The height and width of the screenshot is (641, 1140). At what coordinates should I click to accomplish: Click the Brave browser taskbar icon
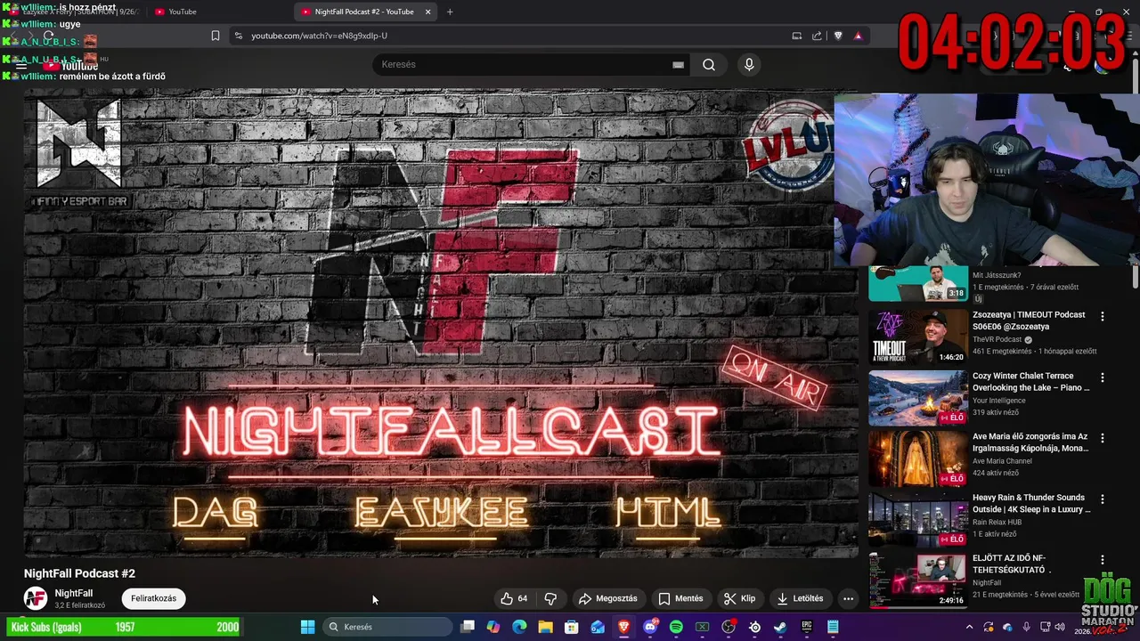(623, 627)
